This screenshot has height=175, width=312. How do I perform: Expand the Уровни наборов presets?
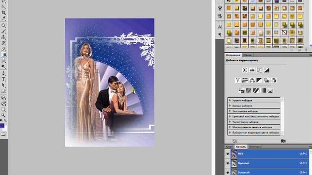click(230, 101)
